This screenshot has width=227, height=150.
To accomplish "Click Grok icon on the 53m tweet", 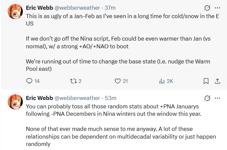I will (x=207, y=98).
